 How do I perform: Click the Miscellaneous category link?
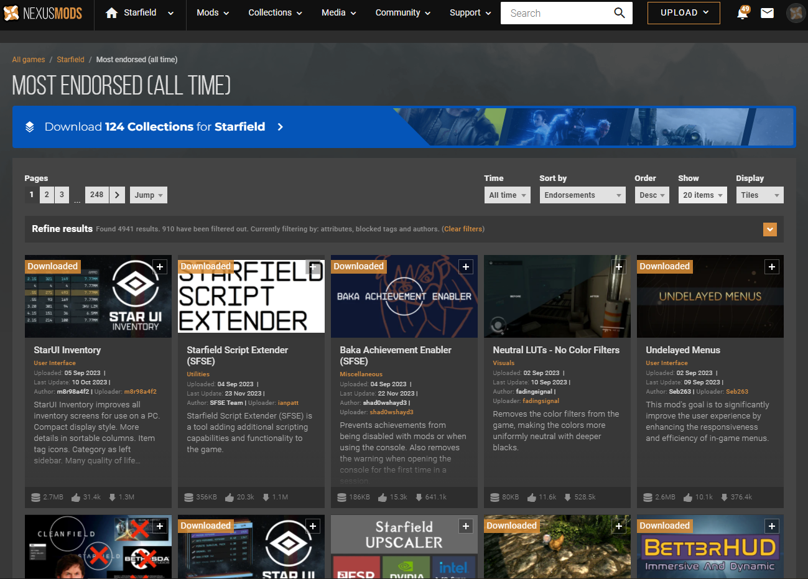(x=361, y=374)
